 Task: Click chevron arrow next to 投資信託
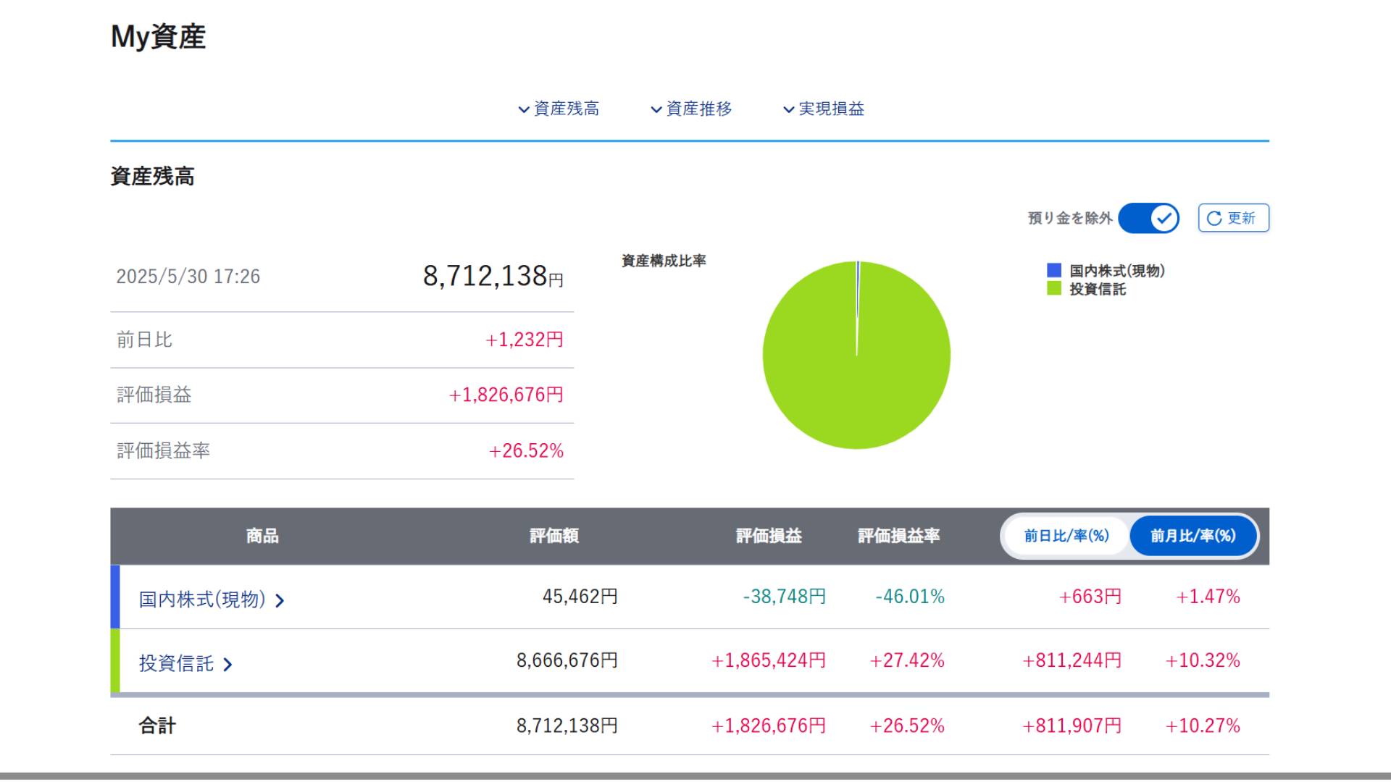(227, 664)
